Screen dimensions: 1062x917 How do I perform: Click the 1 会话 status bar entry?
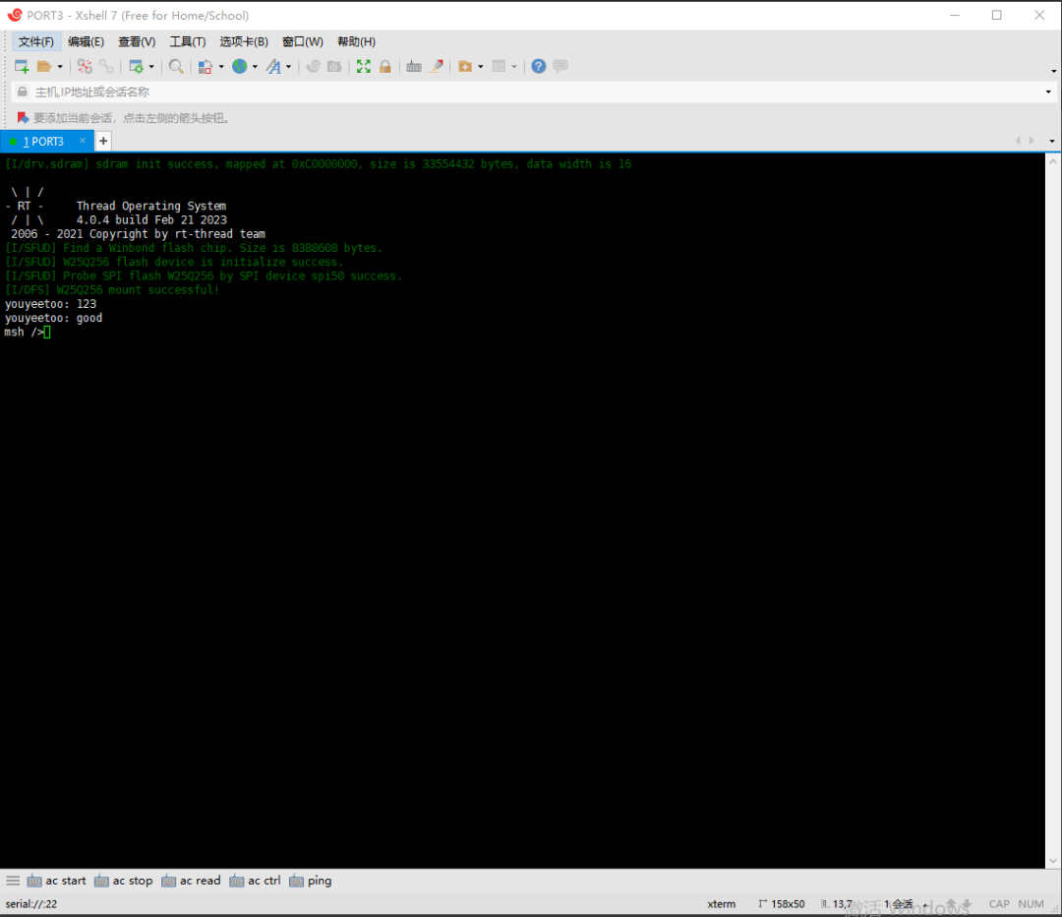pos(898,904)
